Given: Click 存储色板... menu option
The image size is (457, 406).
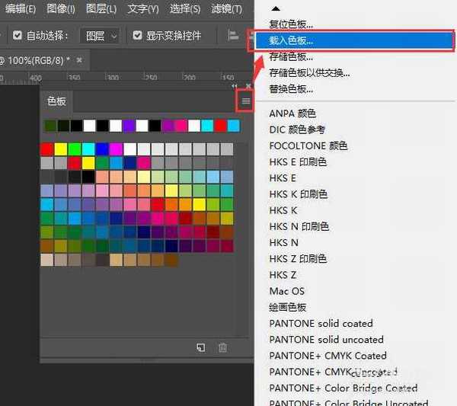Looking at the screenshot, I should click(x=291, y=56).
